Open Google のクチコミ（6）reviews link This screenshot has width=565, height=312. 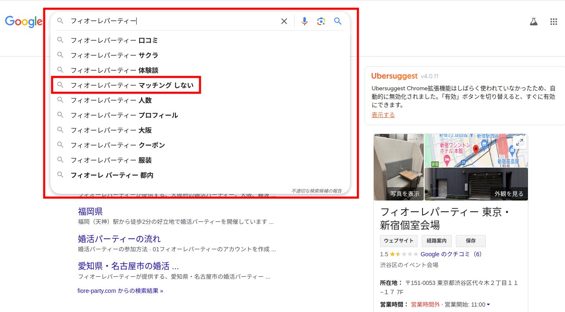pyautogui.click(x=451, y=254)
